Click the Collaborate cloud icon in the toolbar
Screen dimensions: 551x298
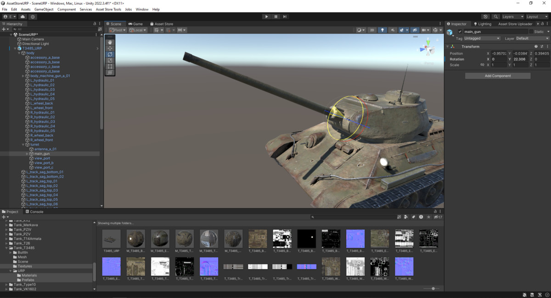tap(23, 16)
